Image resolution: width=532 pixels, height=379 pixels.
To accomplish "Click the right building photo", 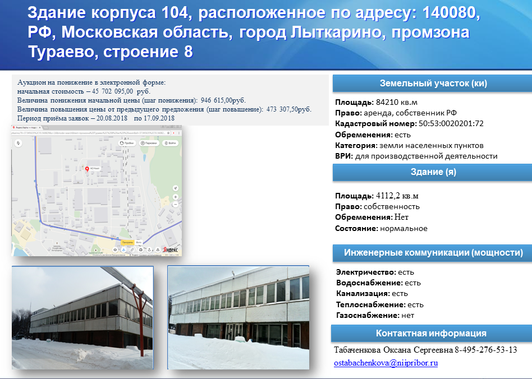I will point(238,317).
